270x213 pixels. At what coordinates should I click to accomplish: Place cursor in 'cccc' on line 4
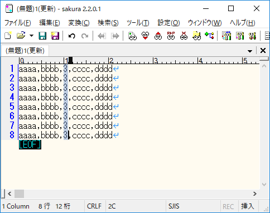[x=81, y=98]
